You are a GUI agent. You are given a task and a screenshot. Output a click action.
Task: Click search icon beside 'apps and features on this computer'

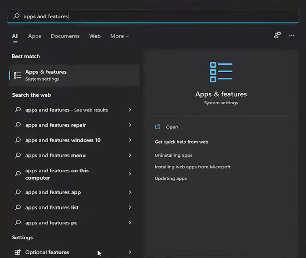(x=18, y=174)
